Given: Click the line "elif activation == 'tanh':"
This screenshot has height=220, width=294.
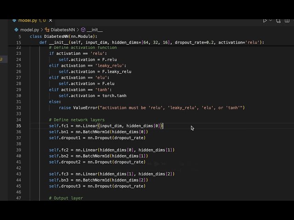Looking at the screenshot, I should point(80,90).
